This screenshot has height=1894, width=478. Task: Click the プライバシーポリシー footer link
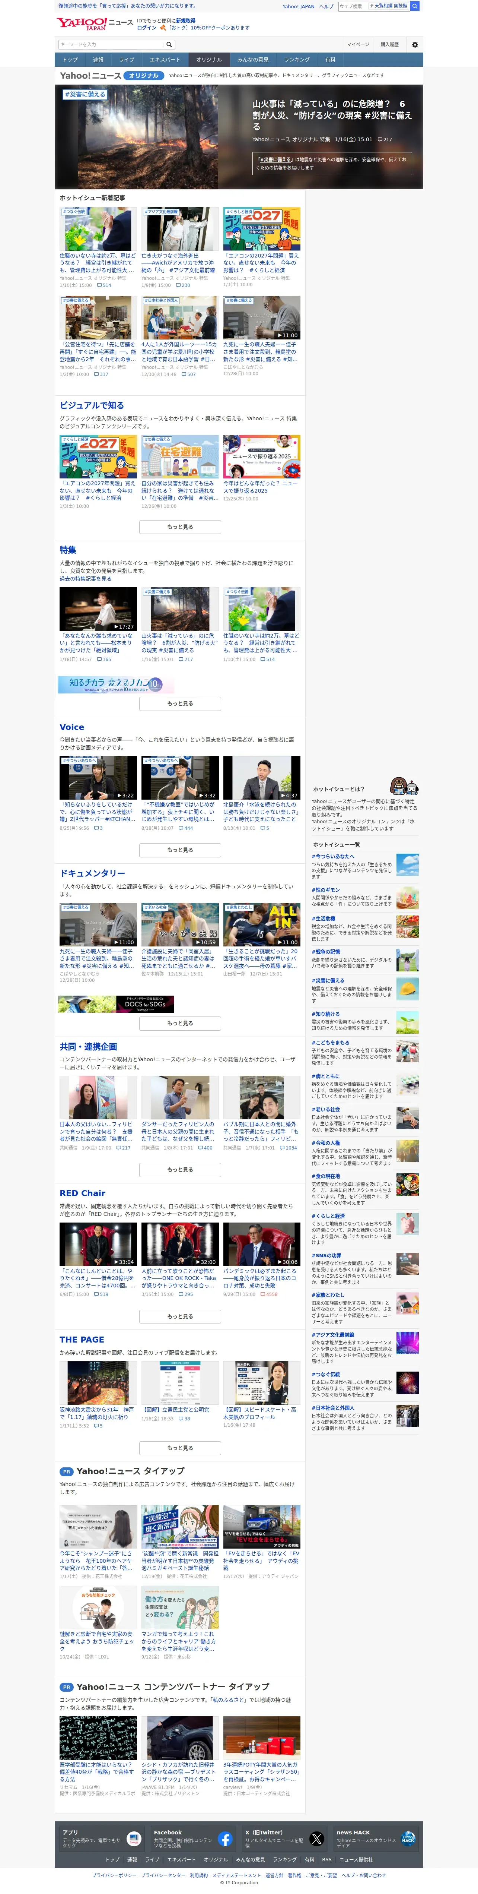tap(115, 1875)
